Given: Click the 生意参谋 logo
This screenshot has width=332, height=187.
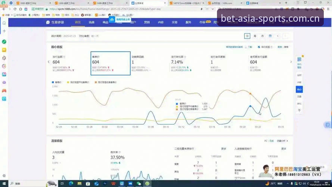Looking at the screenshot, I should (x=55, y=22).
